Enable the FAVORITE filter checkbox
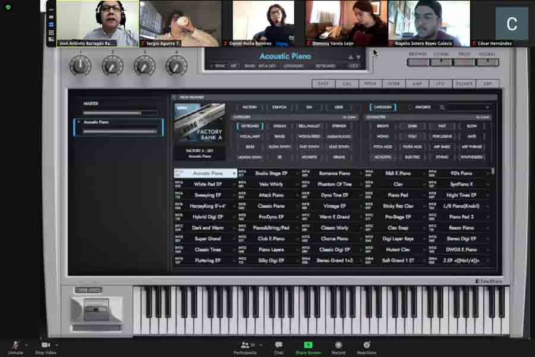The width and height of the screenshot is (535, 357). click(x=410, y=107)
